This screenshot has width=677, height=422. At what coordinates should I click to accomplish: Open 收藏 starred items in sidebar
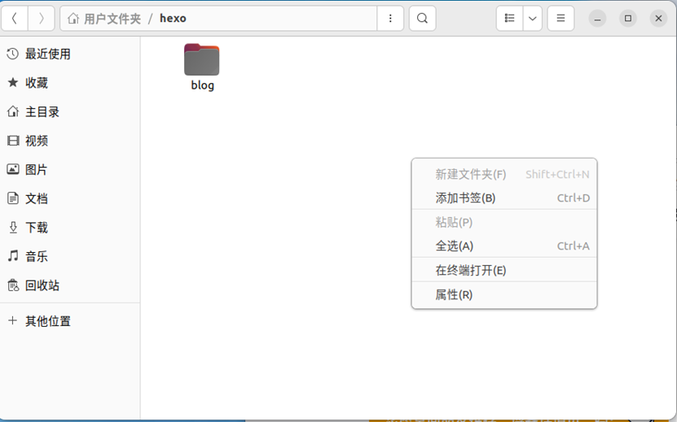click(x=36, y=83)
